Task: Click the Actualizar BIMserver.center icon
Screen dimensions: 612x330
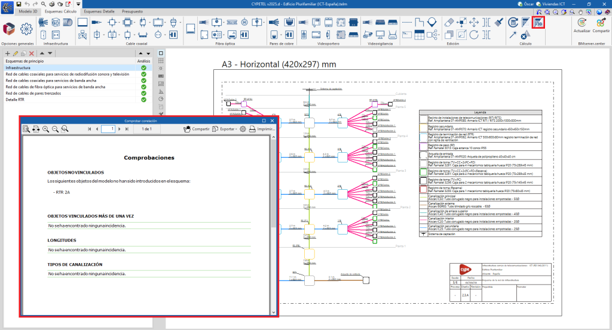Action: [582, 22]
